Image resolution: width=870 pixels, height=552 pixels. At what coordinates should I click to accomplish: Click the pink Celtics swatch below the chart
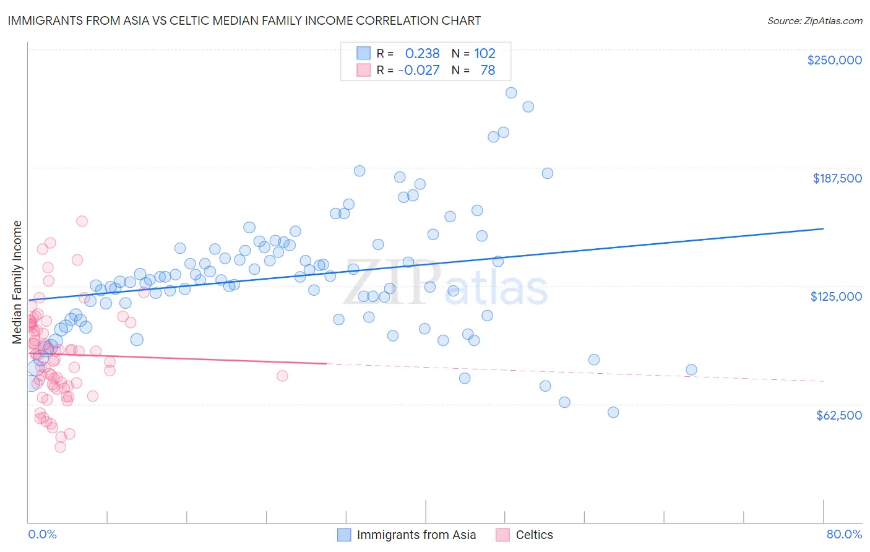[x=502, y=535]
